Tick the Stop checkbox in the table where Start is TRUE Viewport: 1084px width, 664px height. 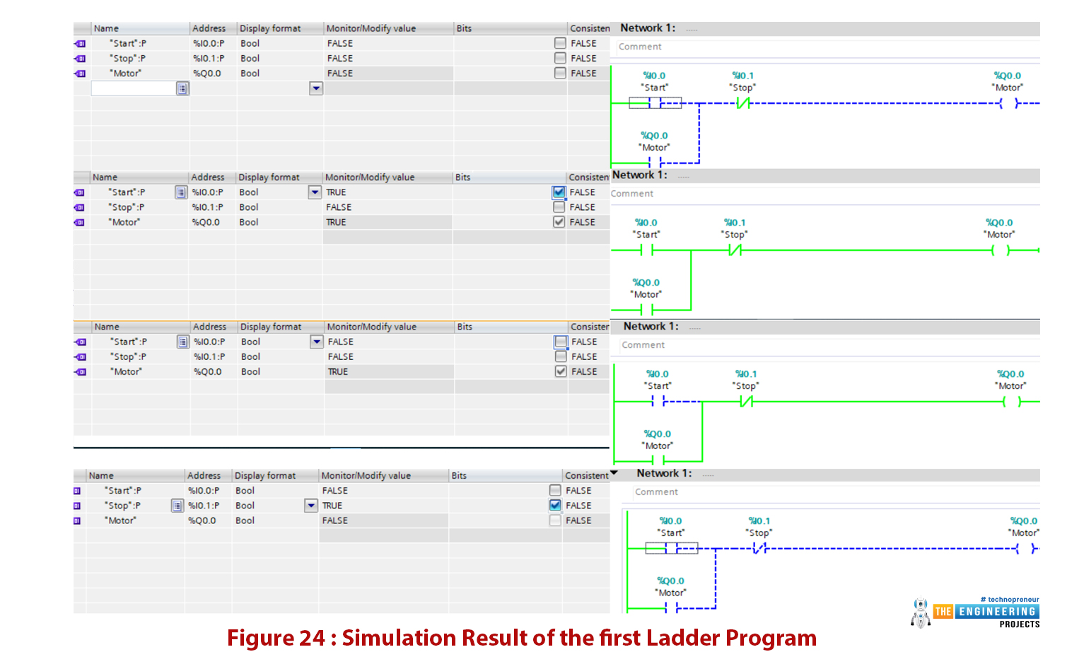[x=559, y=207]
